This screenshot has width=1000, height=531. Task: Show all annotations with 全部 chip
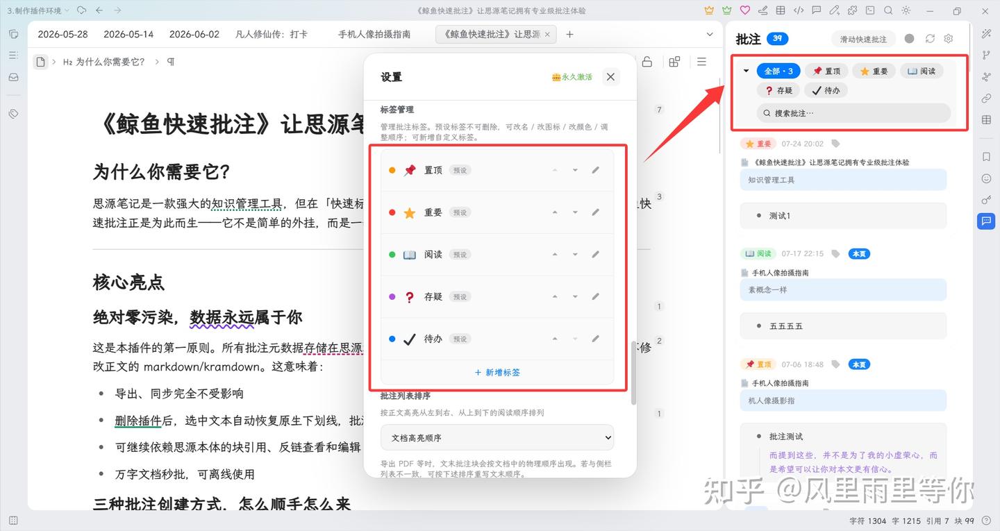[778, 71]
